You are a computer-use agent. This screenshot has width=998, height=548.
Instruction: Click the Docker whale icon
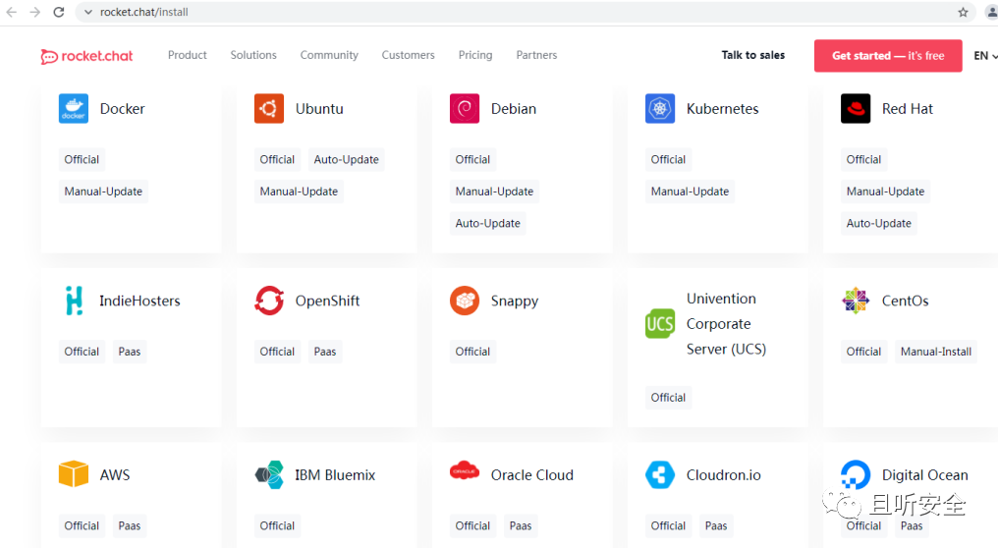74,108
